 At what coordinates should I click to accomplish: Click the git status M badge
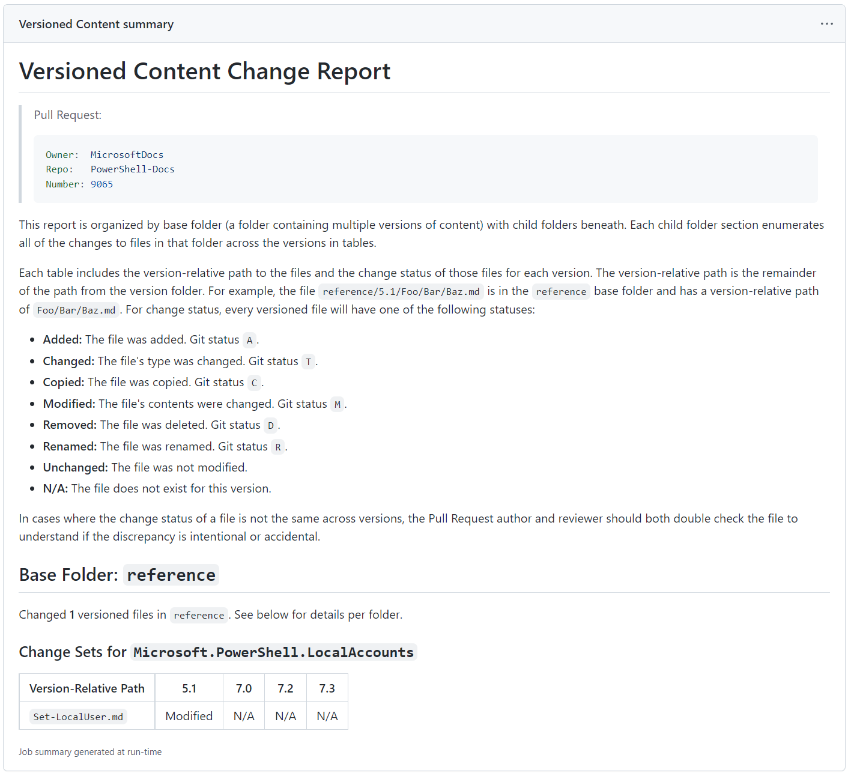point(337,404)
